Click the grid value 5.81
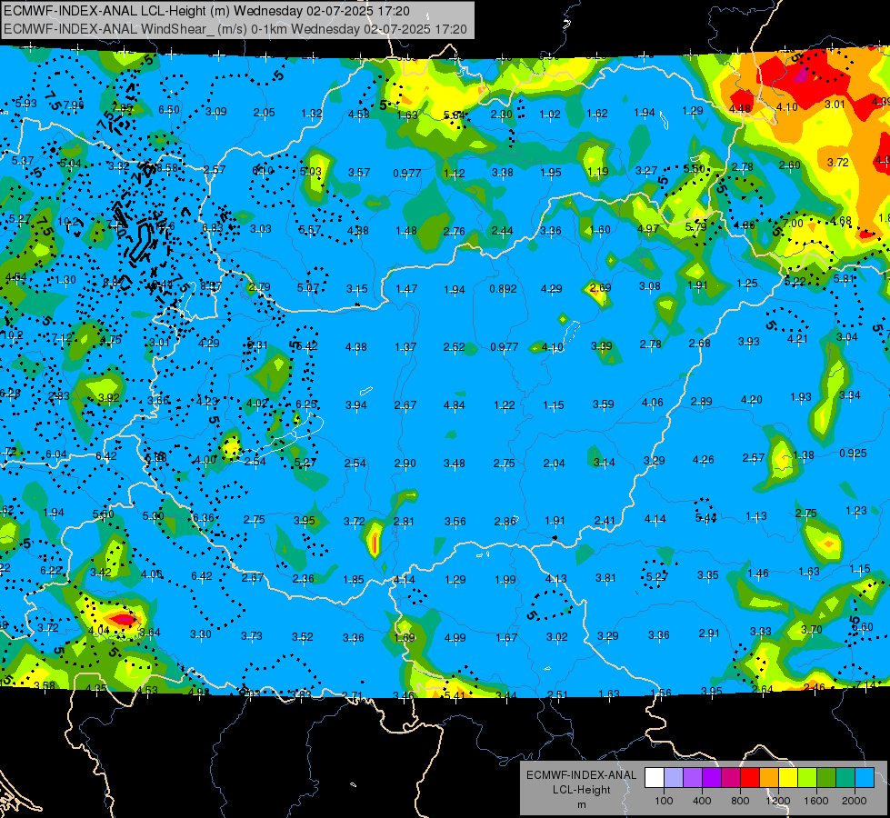Viewport: 890px width, 818px height. (x=844, y=279)
